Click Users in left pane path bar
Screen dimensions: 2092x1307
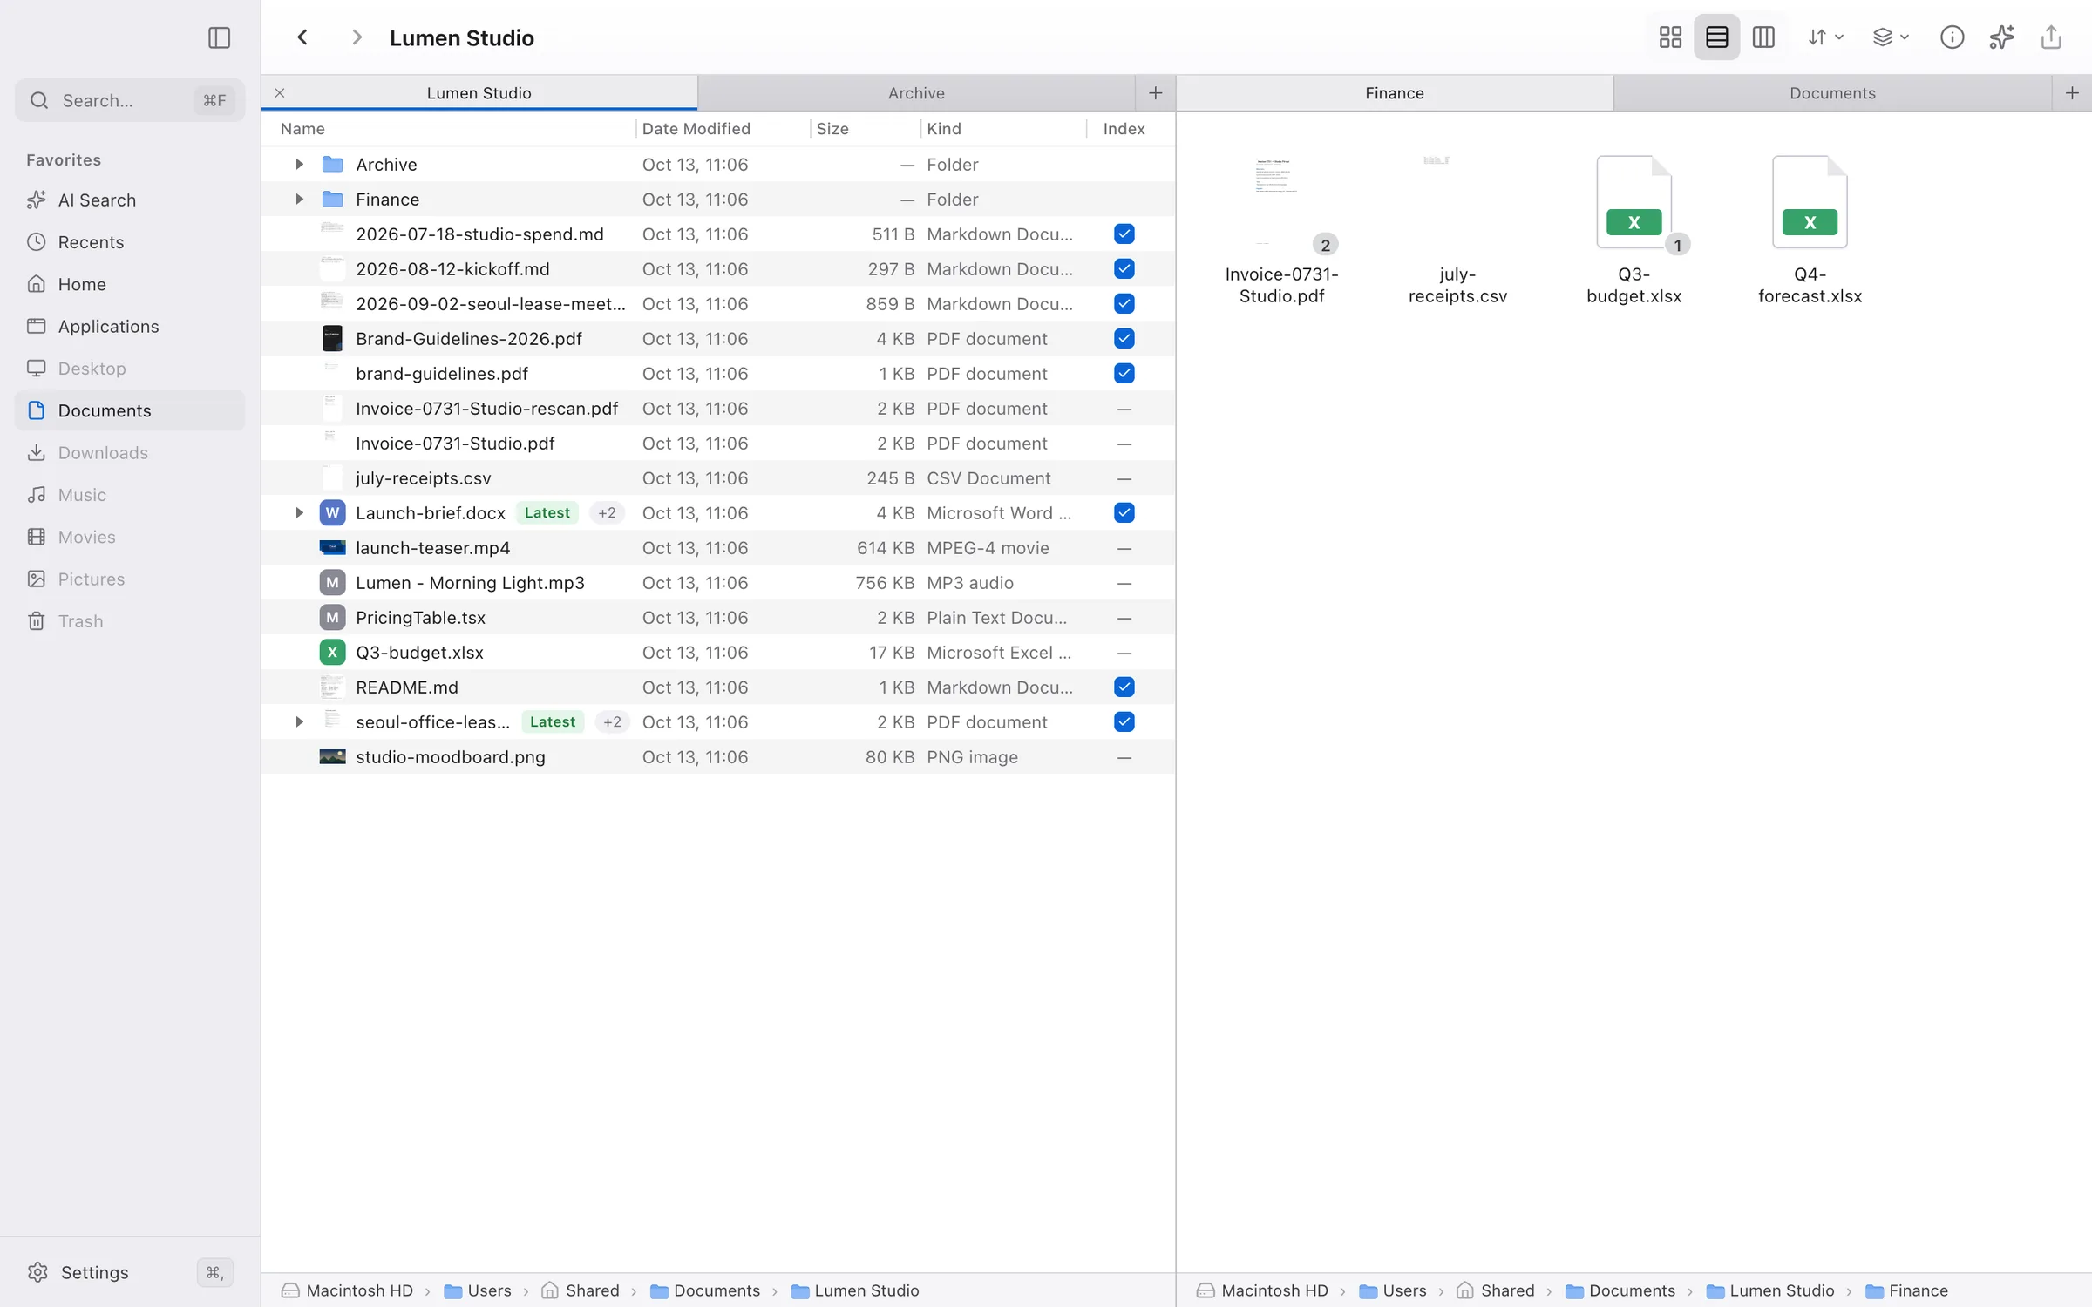tap(478, 1290)
